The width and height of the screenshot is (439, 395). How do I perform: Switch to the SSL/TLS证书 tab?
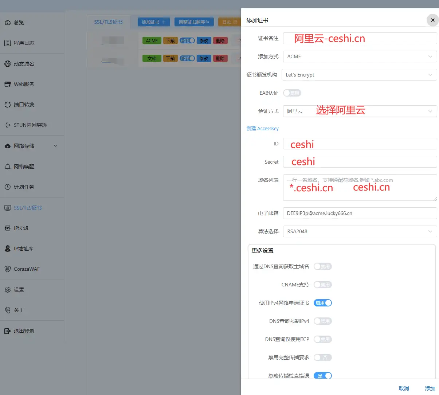[108, 21]
